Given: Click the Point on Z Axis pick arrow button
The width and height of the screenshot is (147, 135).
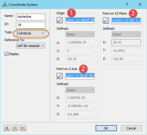Looking at the screenshot, I should [60, 76].
